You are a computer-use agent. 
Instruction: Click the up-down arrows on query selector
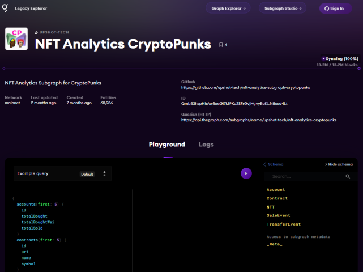point(104,173)
